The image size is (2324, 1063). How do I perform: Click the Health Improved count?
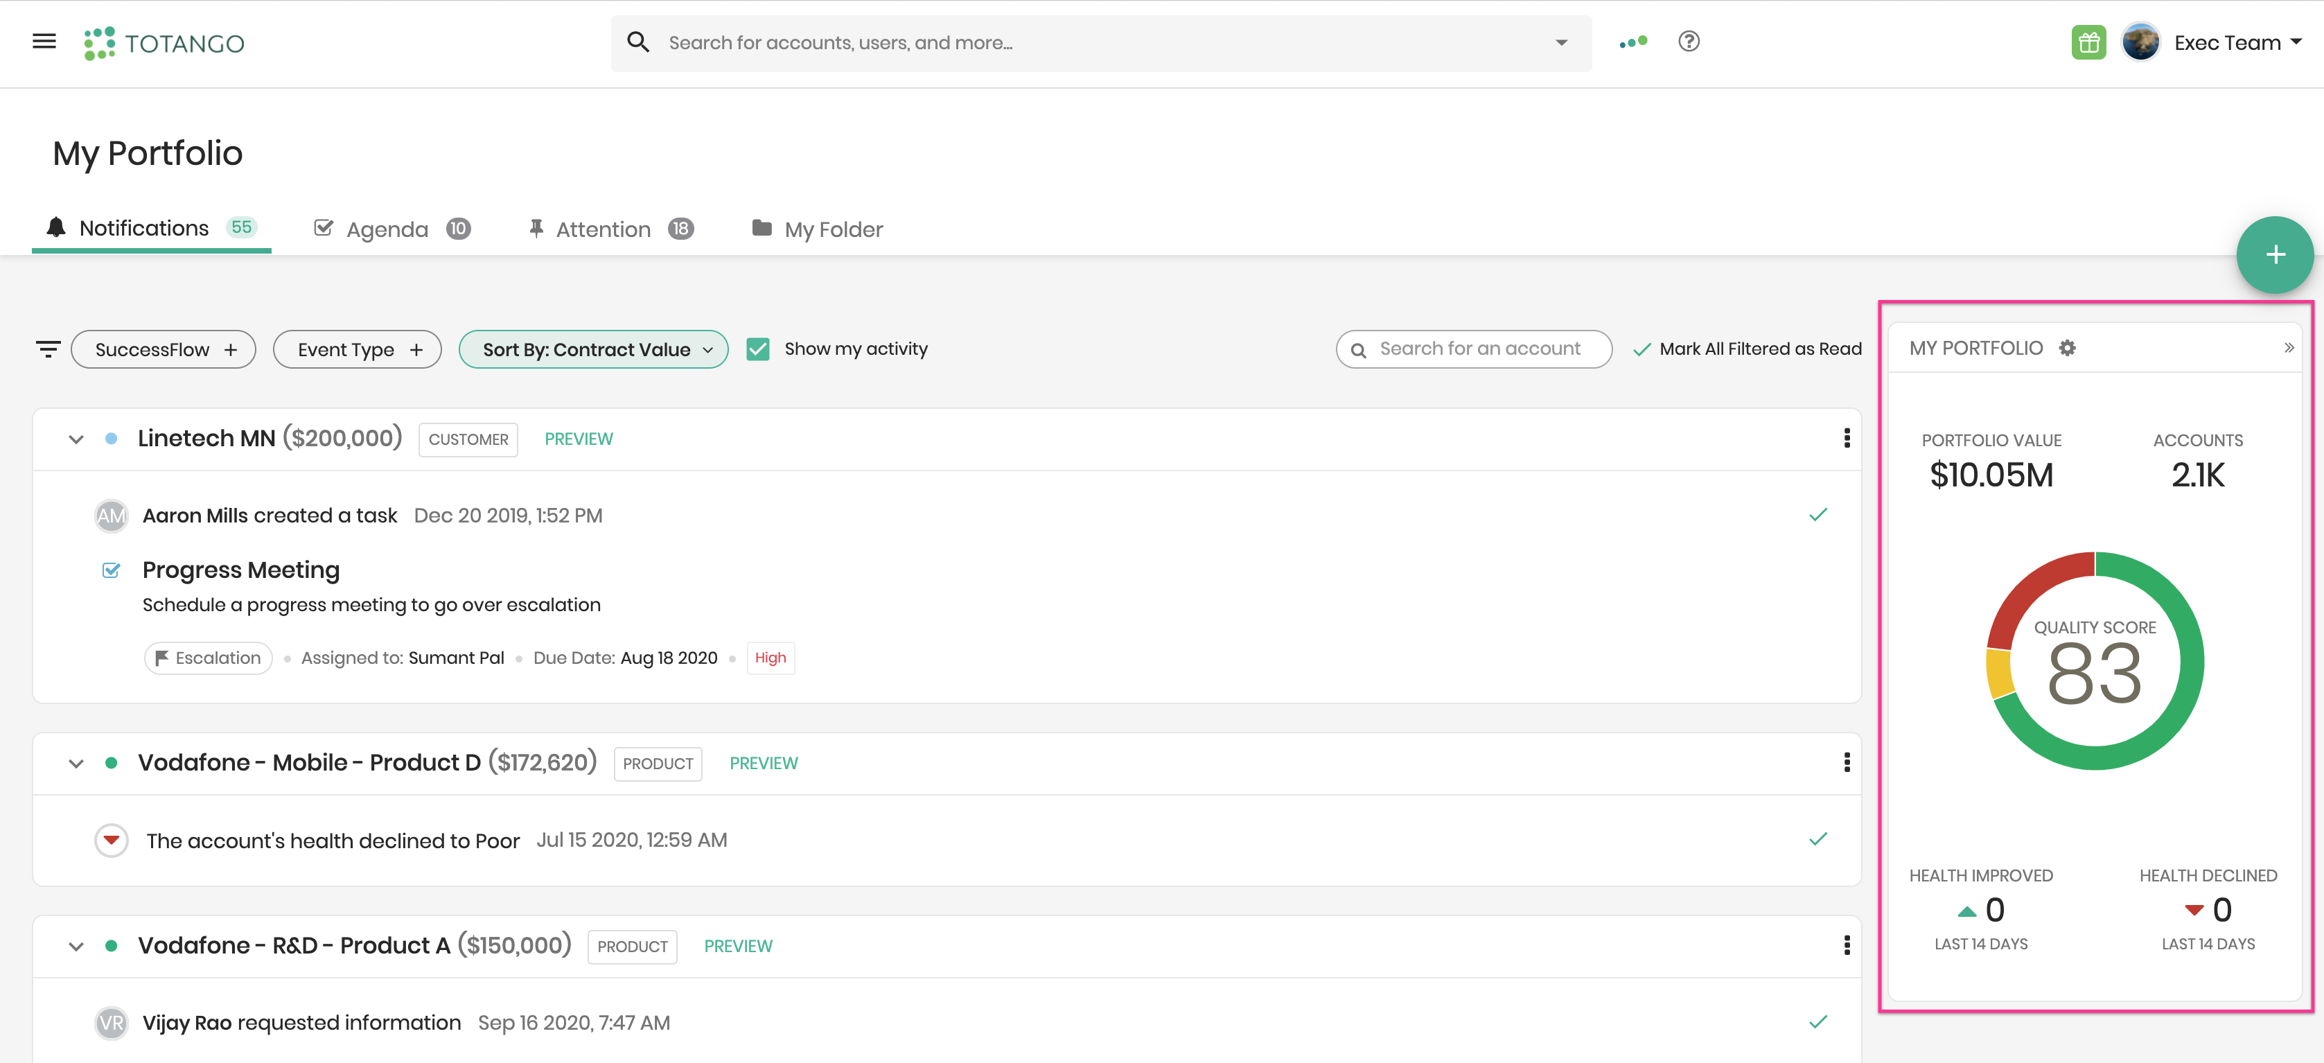[x=1995, y=911]
